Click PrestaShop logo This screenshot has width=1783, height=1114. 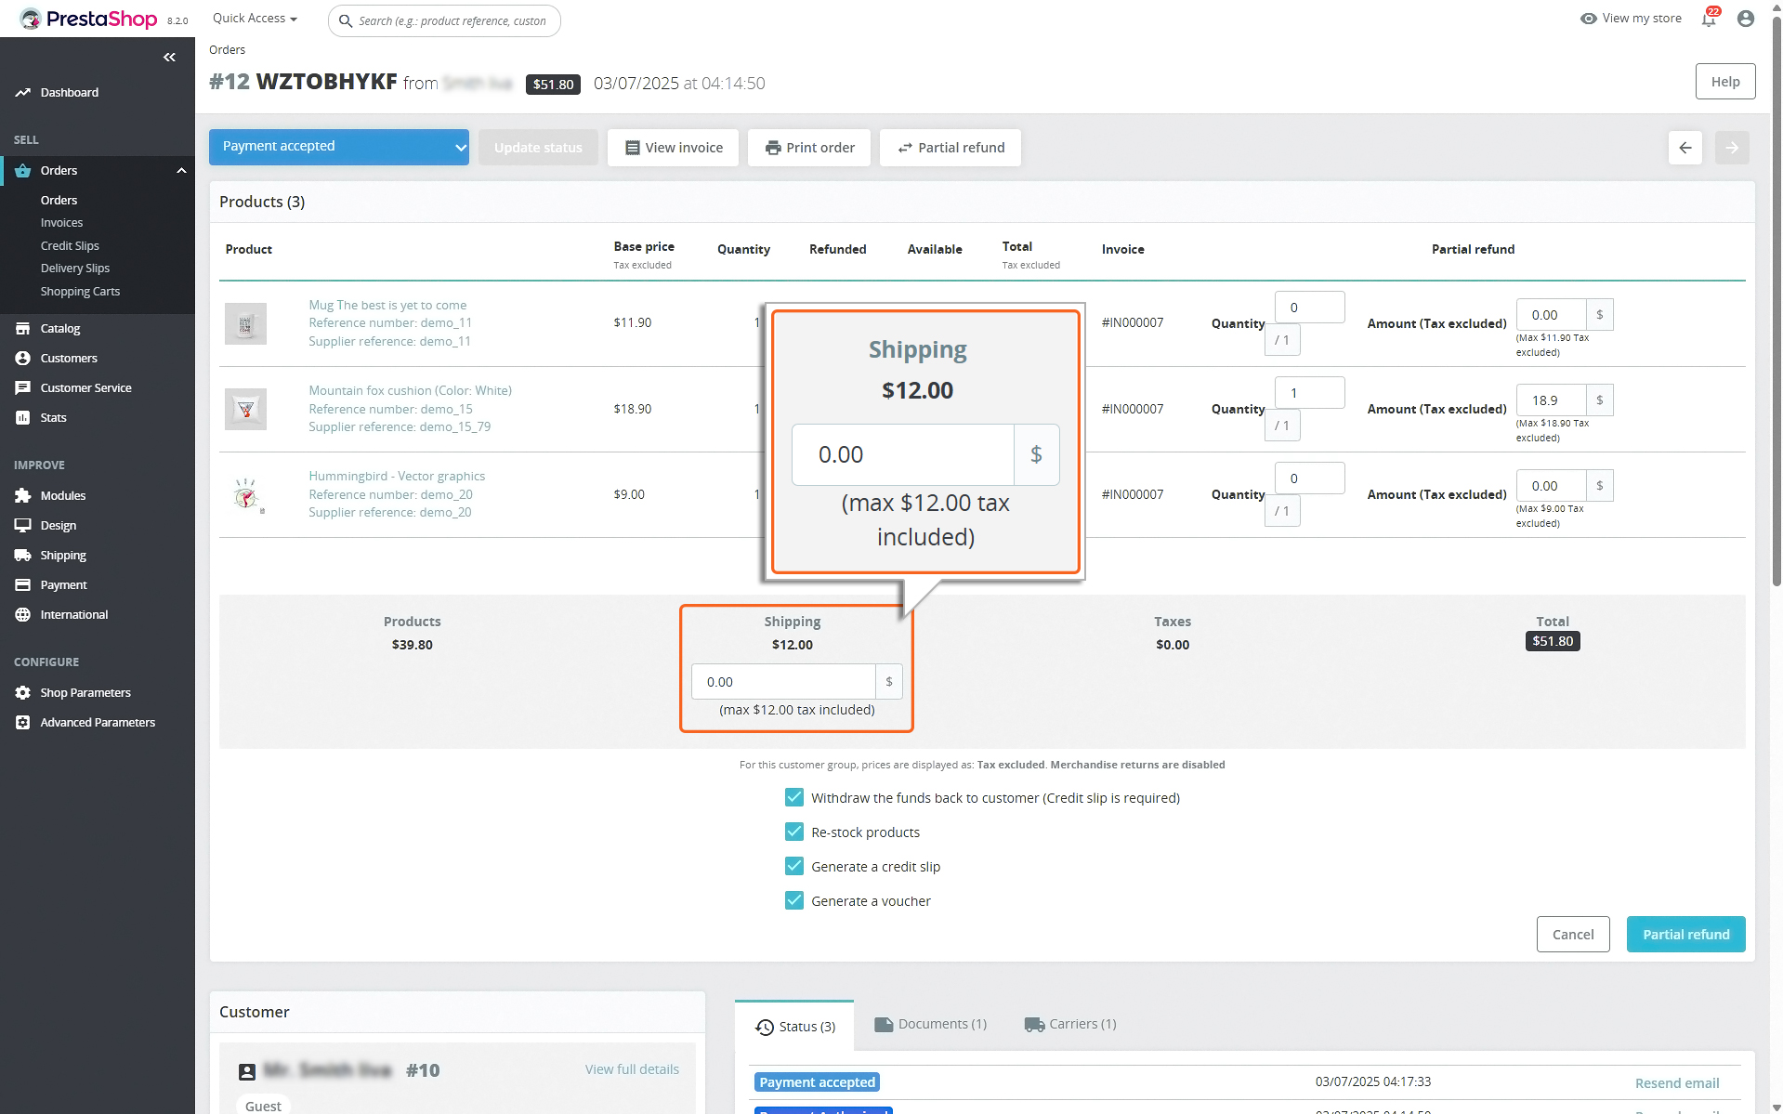click(x=89, y=19)
